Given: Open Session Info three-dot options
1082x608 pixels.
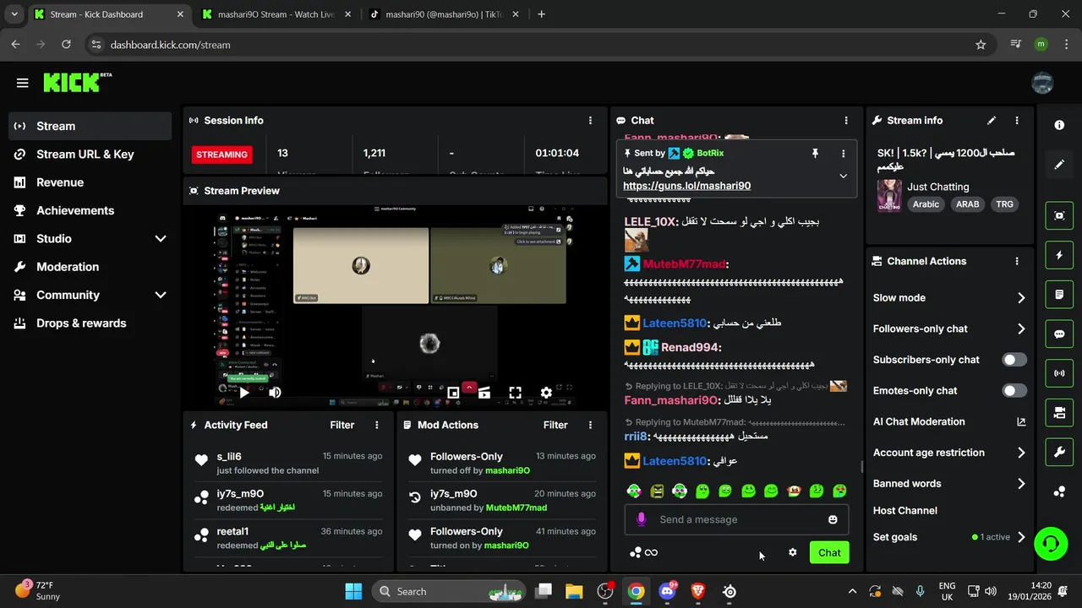Looking at the screenshot, I should [x=590, y=121].
